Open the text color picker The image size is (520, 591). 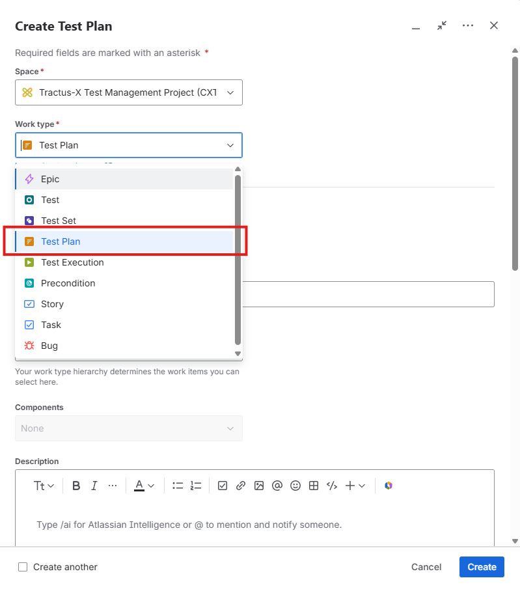tap(144, 486)
